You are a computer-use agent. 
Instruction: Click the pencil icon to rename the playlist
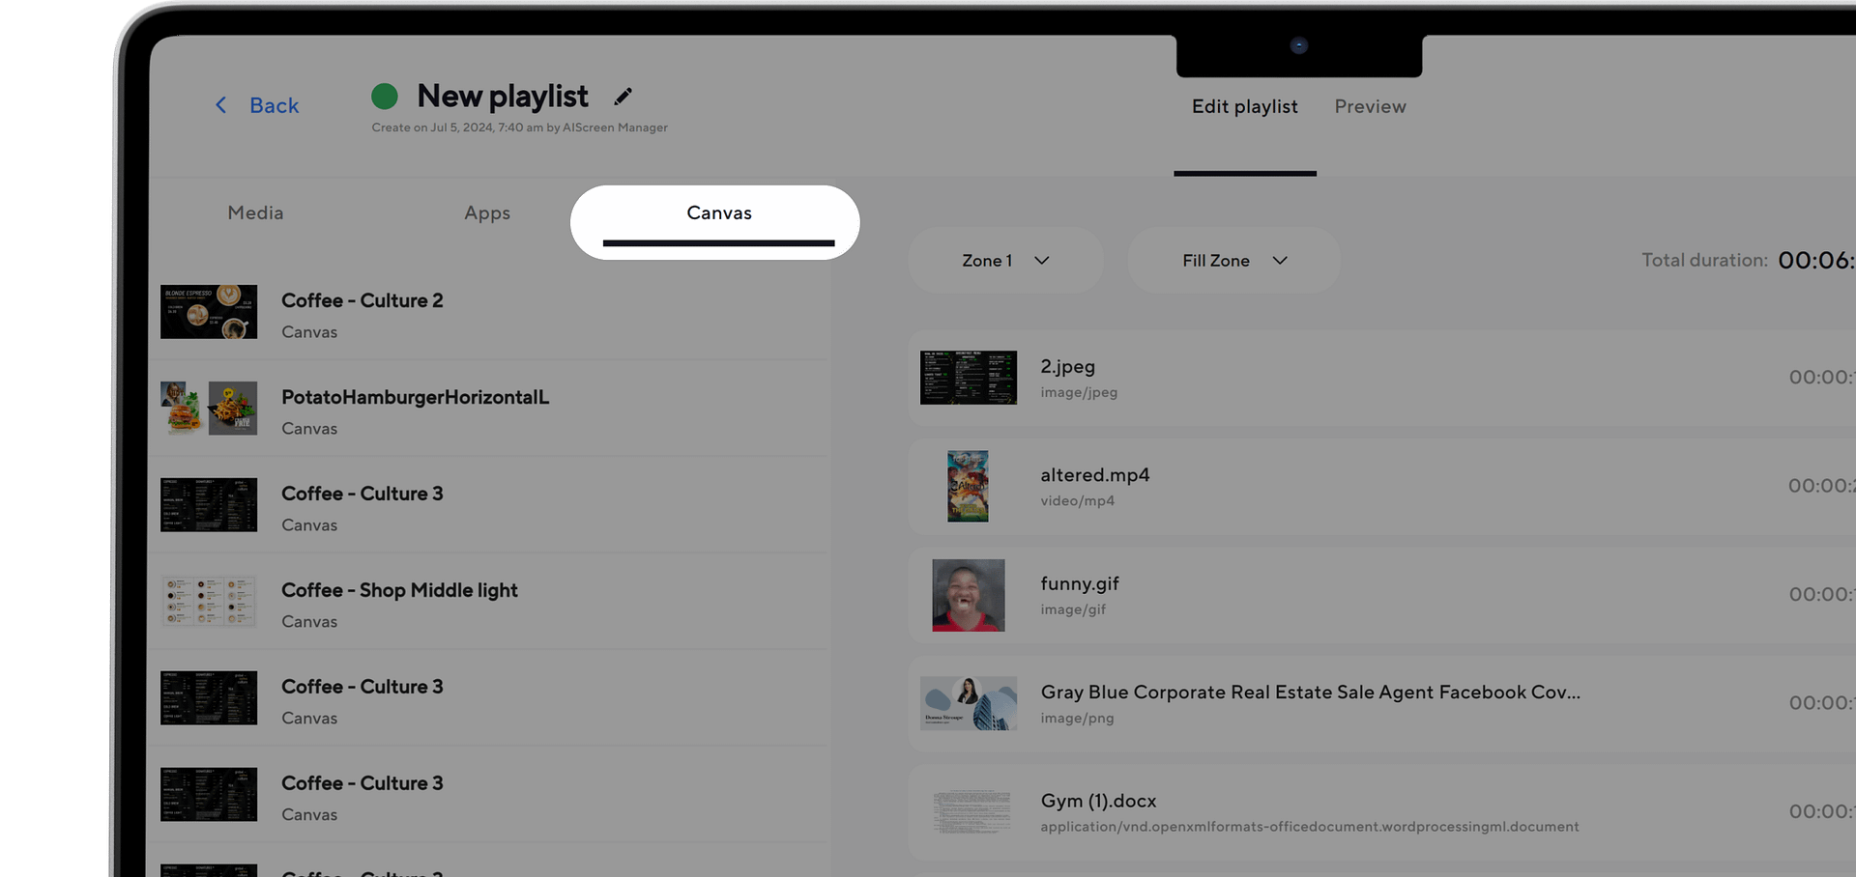tap(623, 96)
